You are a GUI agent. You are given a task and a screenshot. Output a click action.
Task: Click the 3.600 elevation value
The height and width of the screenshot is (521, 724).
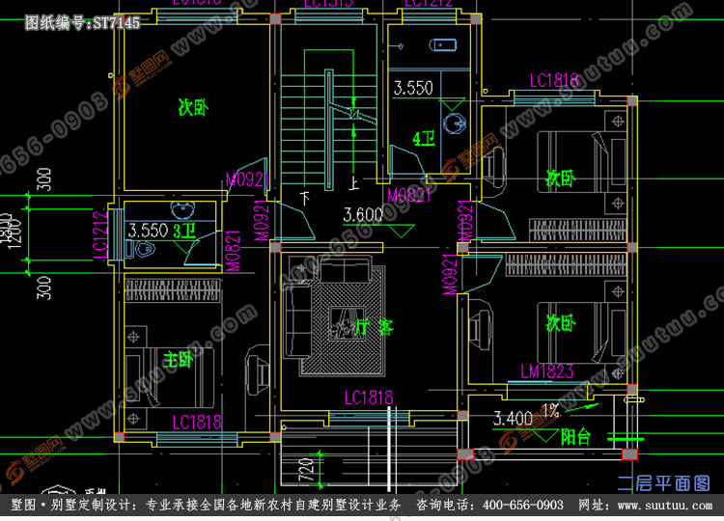point(363,214)
